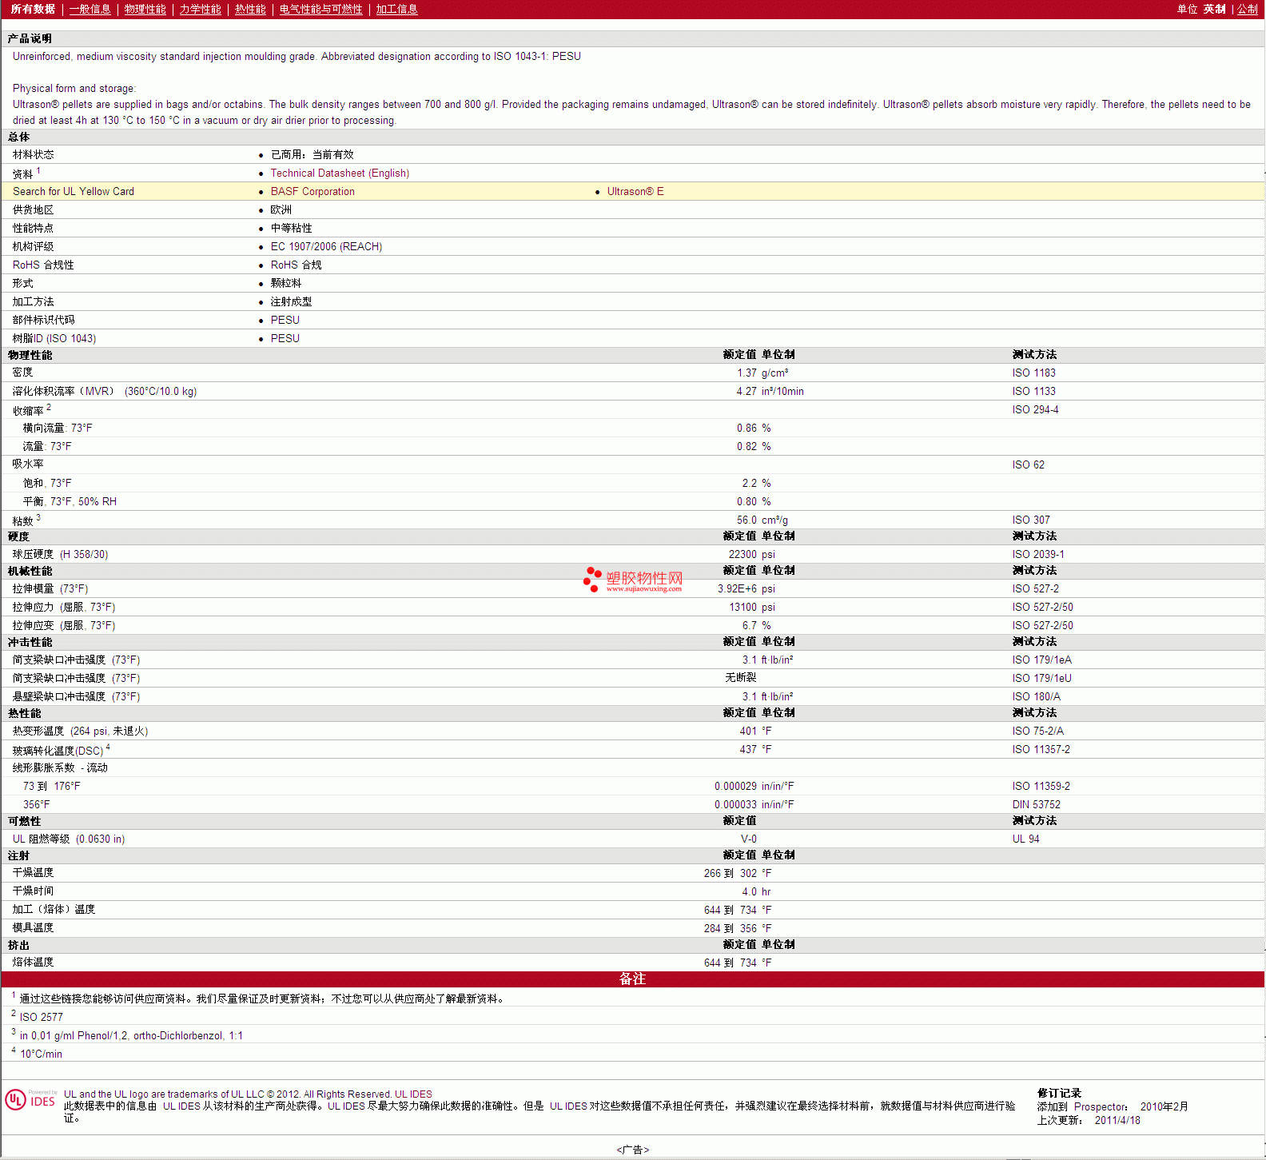Click Search for UL Yellow Card
The width and height of the screenshot is (1266, 1160).
74,192
